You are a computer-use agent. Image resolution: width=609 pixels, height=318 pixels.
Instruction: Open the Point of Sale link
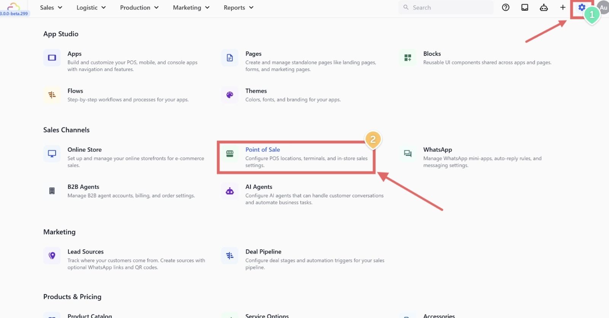click(263, 150)
